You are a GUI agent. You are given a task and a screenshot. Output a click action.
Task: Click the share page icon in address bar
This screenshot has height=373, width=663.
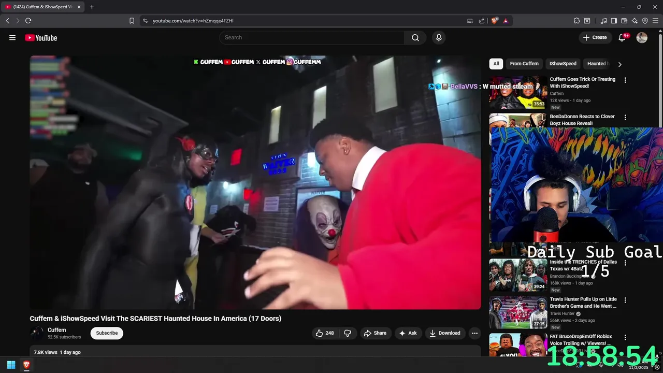coord(482,21)
